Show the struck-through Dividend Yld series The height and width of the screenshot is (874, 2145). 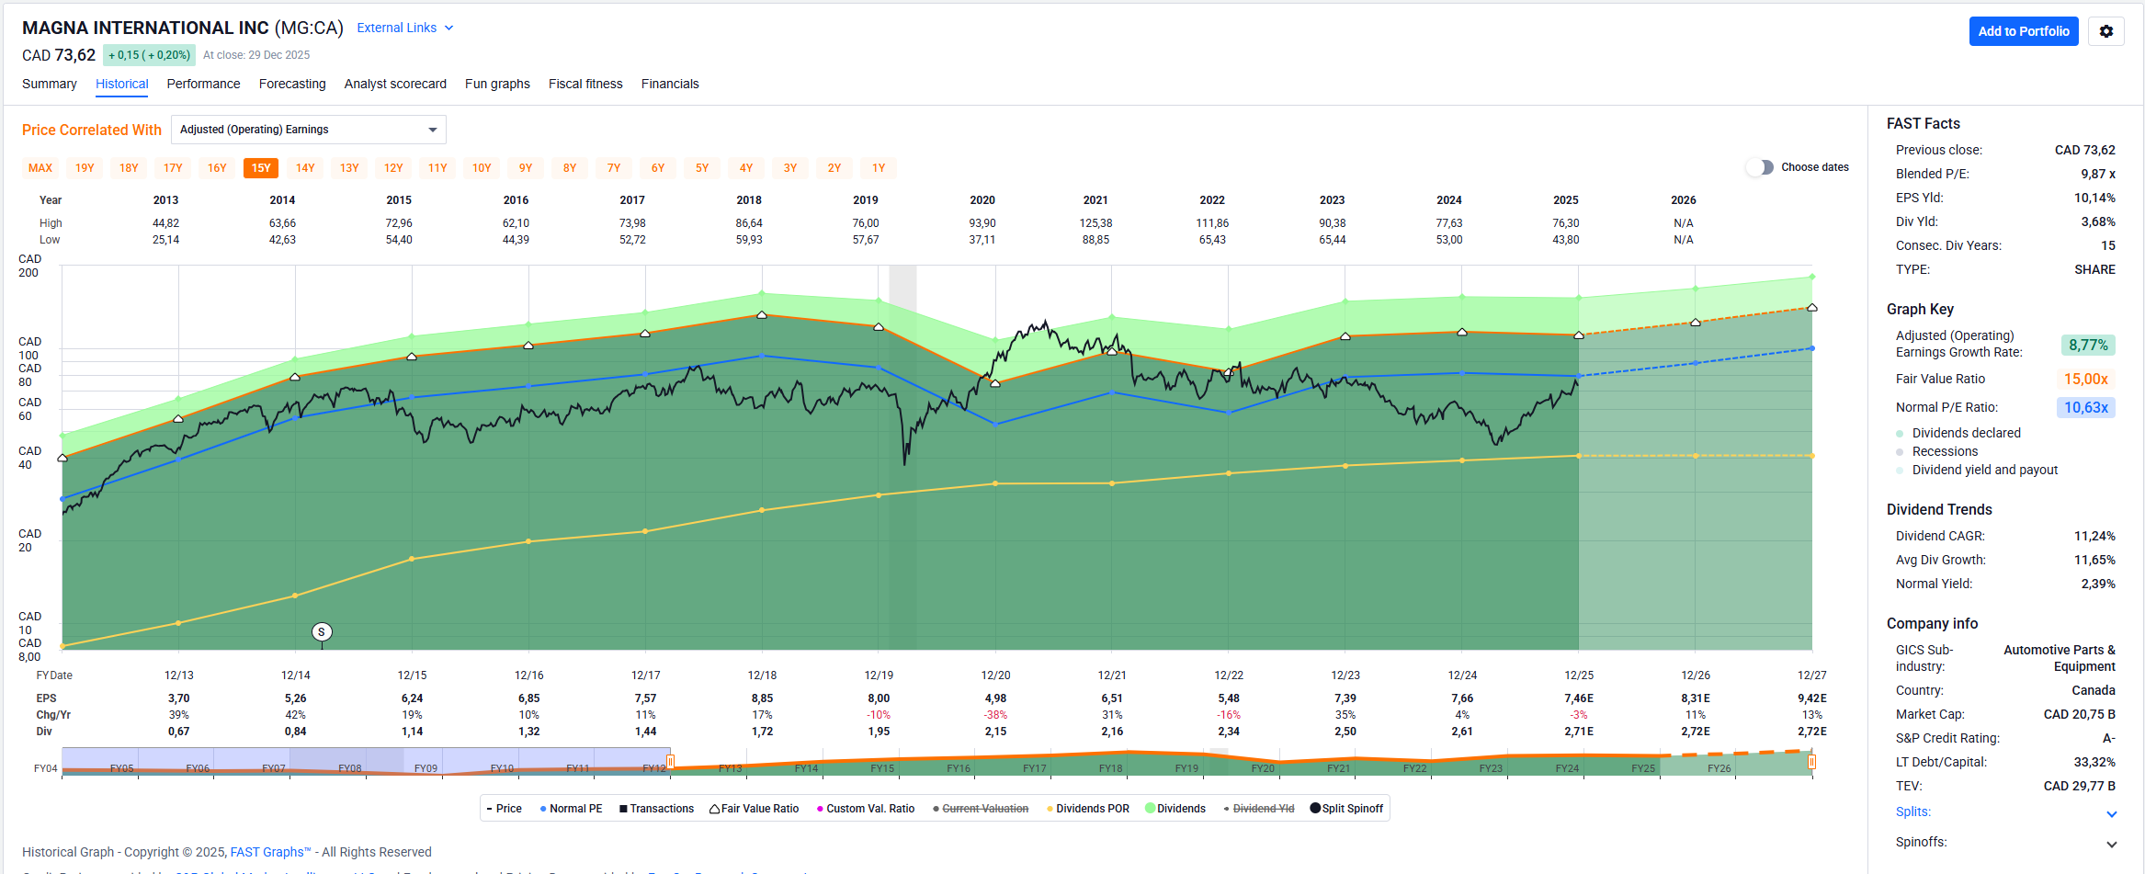[1263, 809]
